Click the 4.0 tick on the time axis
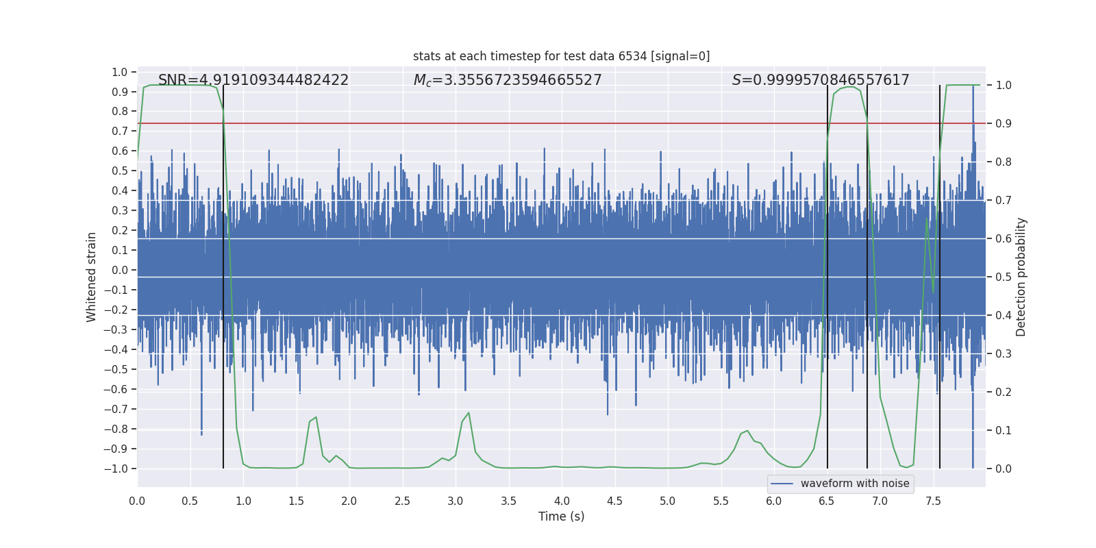Image resolution: width=1096 pixels, height=548 pixels. click(x=562, y=501)
